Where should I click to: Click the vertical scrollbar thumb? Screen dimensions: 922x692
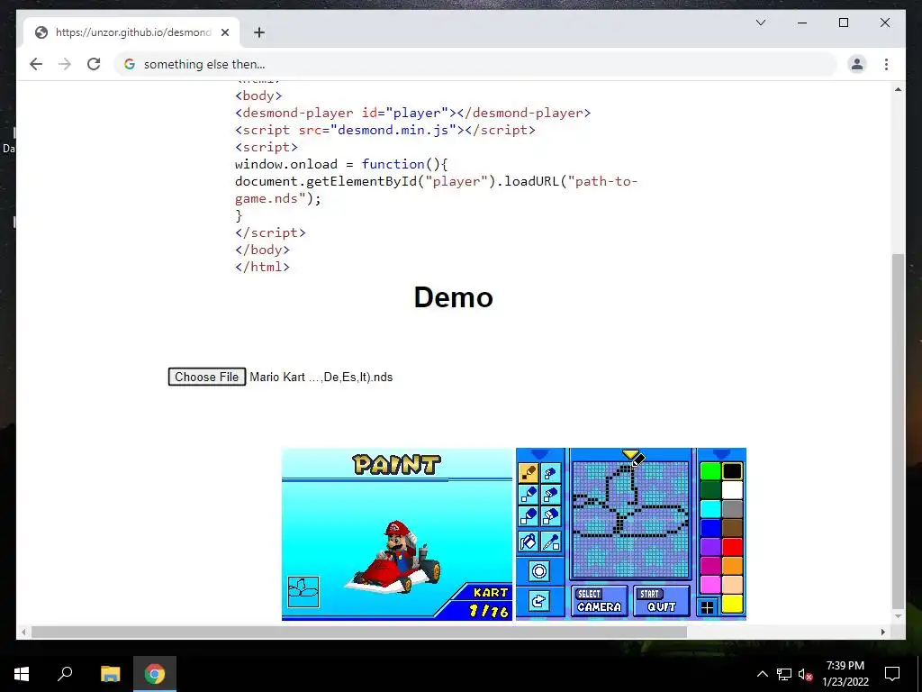pos(898,431)
